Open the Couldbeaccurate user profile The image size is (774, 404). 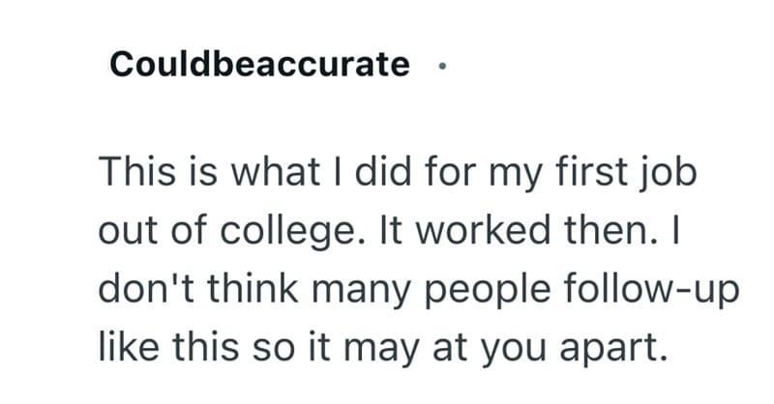click(x=259, y=65)
